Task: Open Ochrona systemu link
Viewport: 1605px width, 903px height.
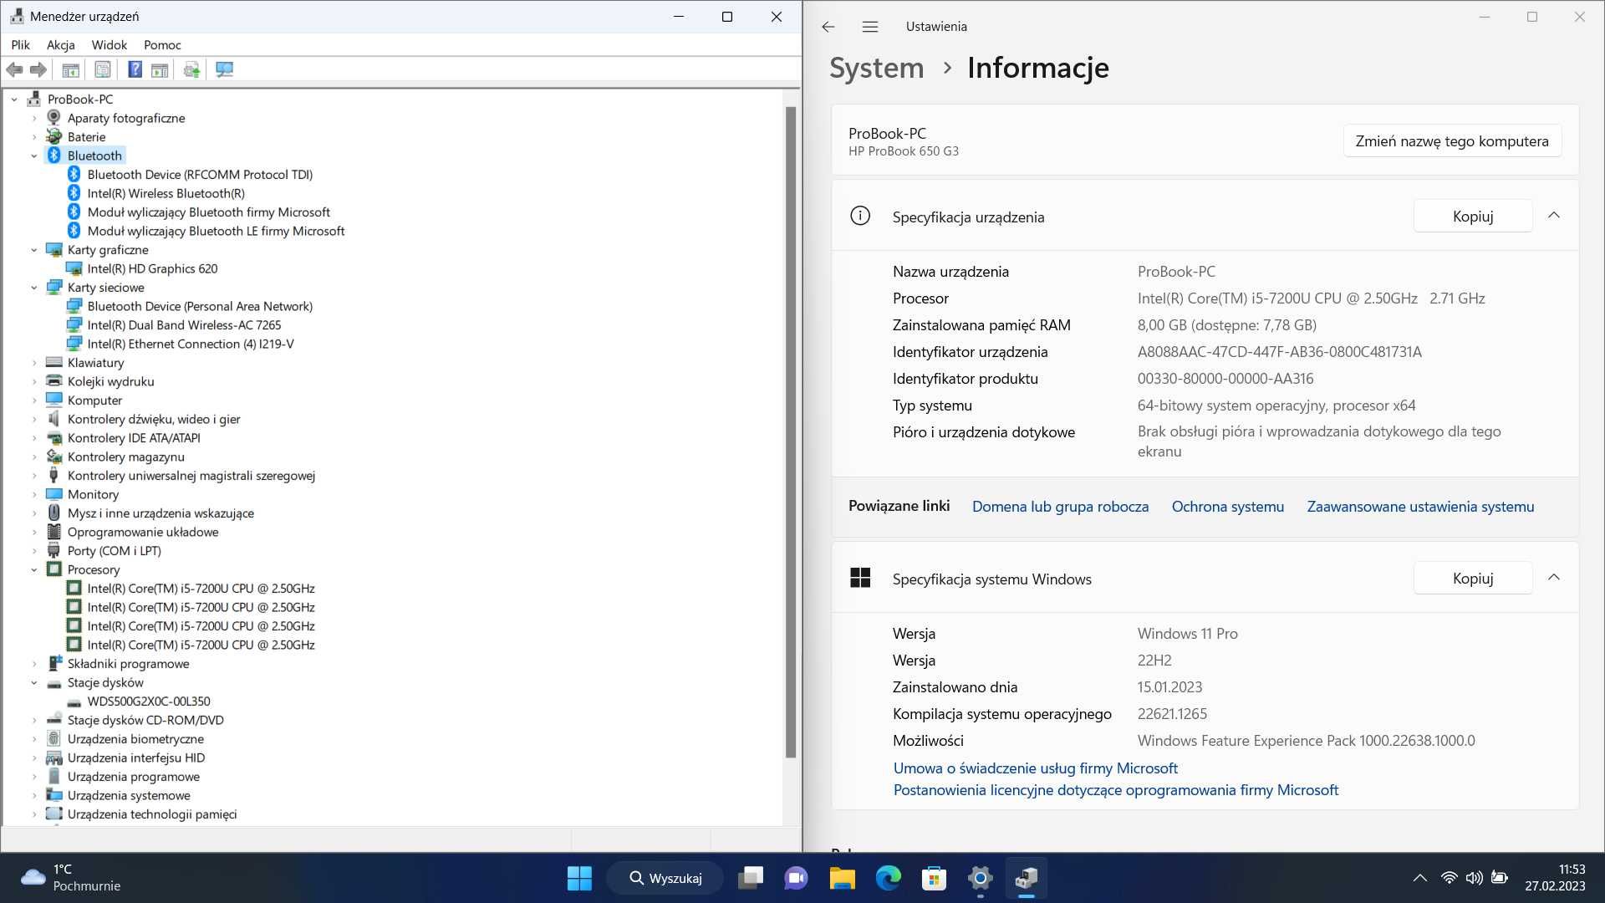Action: click(1227, 507)
